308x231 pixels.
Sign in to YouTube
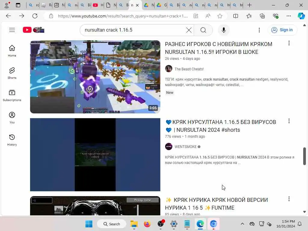(282, 30)
